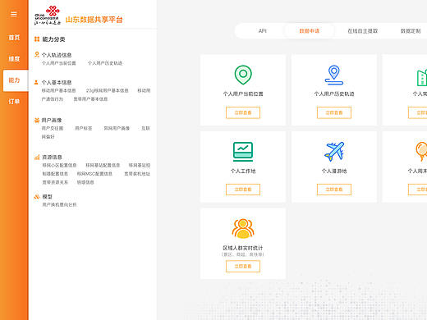Open 23g移网用户基本信息 link

coord(107,90)
